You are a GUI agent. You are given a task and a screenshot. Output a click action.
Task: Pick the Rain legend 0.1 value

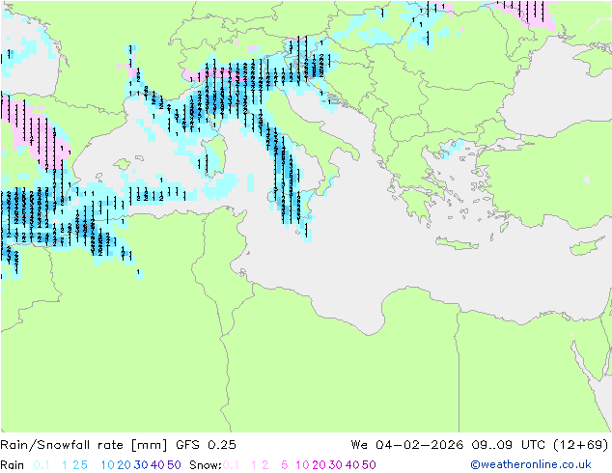(42, 465)
